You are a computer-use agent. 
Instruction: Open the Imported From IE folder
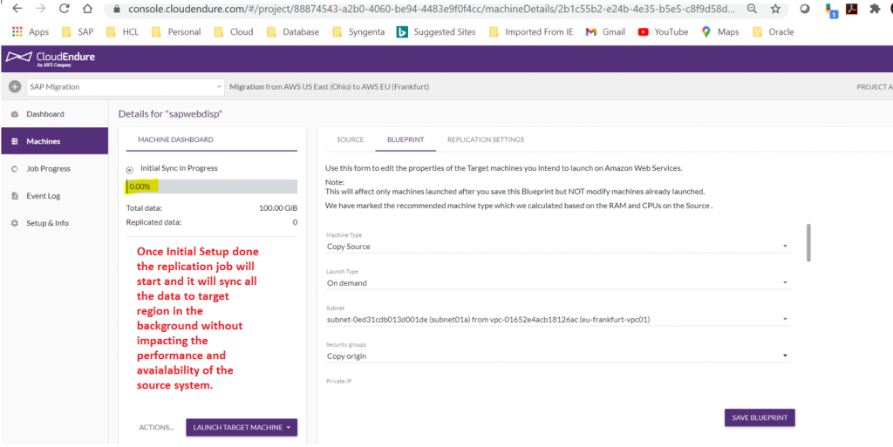coord(531,32)
